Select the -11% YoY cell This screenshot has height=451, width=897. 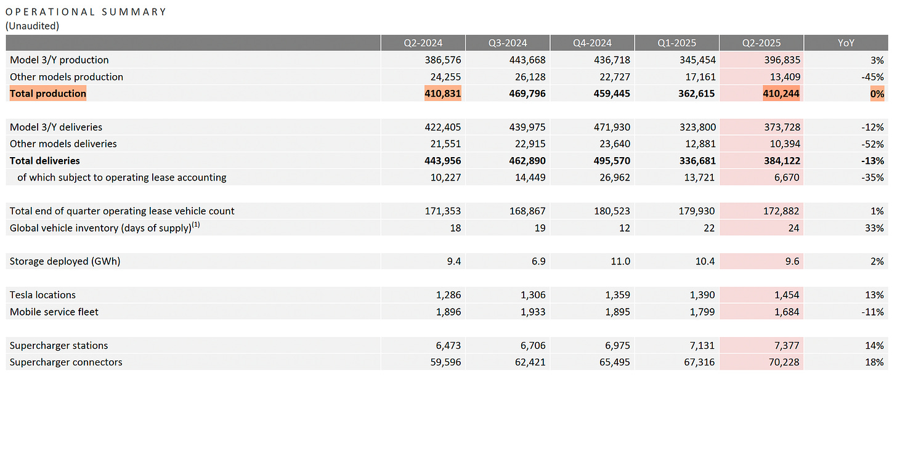point(874,312)
